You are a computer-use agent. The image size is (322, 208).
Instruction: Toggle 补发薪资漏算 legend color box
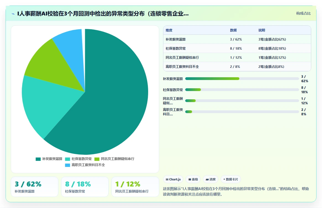[x=38, y=159]
